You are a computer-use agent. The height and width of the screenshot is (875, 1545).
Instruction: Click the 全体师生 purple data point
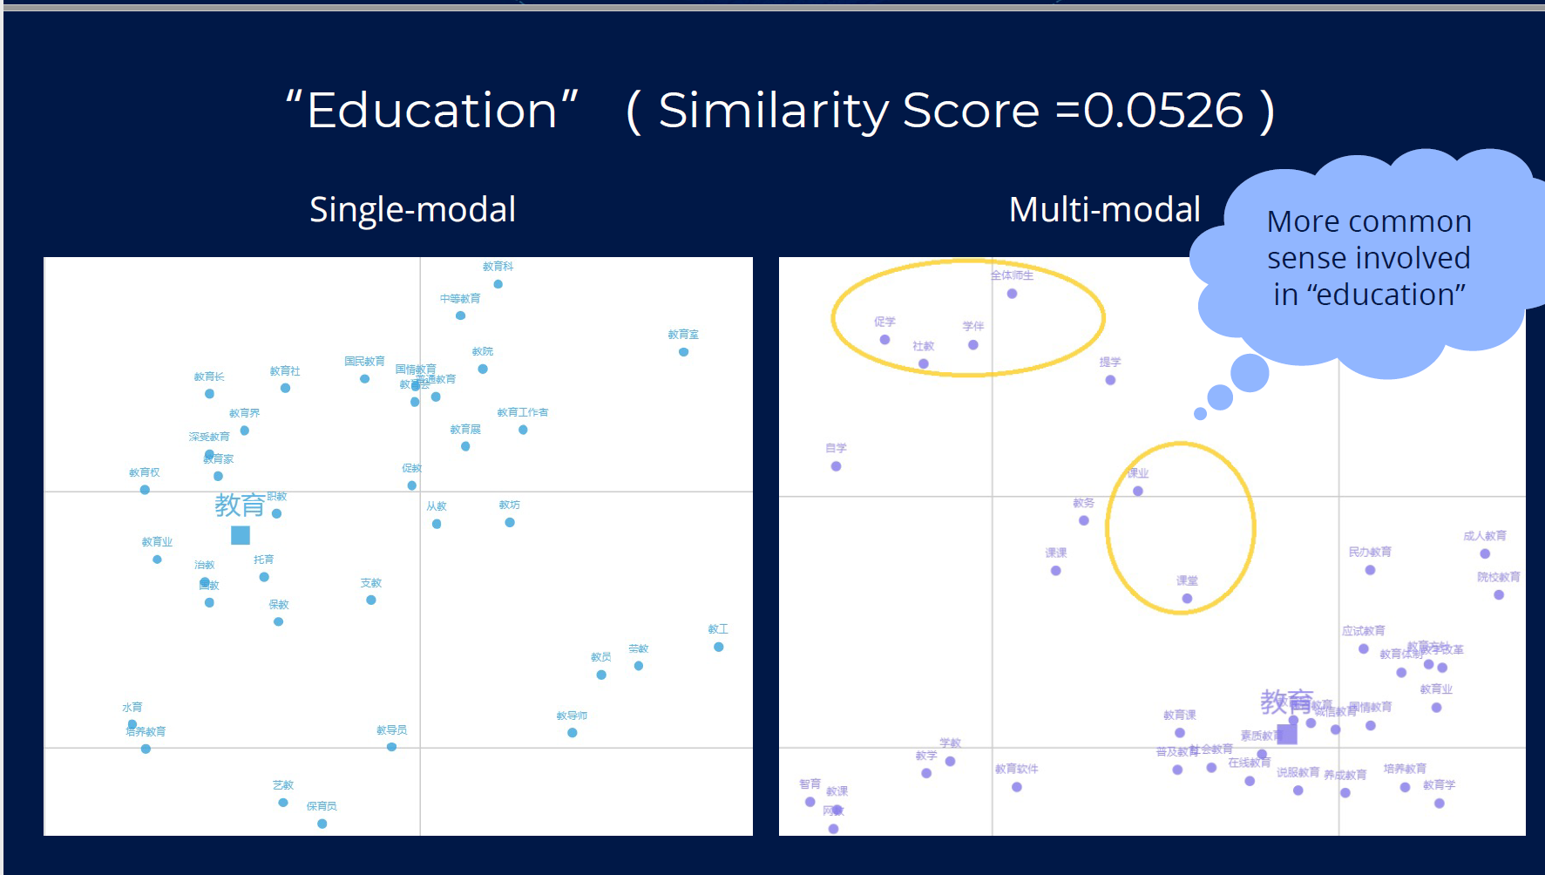1012,294
